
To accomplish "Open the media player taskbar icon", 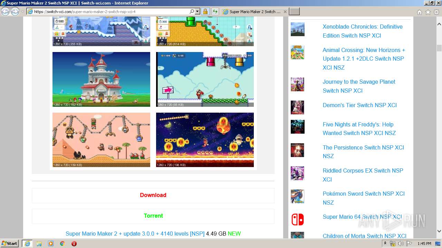I will coord(51,244).
